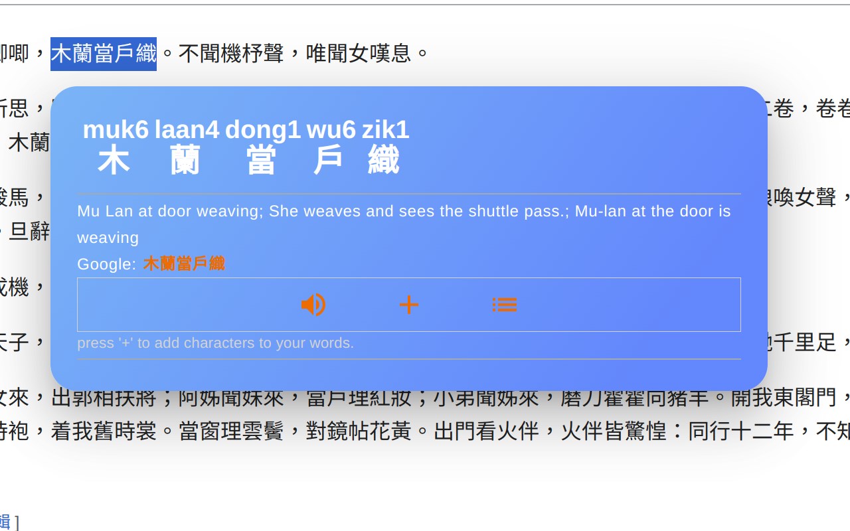The height and width of the screenshot is (531, 850).
Task: Click the large character 織 in popup
Action: (384, 160)
